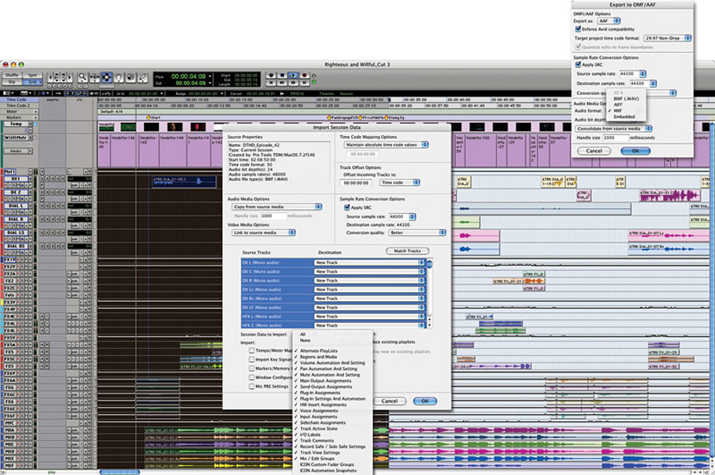Check Window Configurations import option
Image resolution: width=715 pixels, height=475 pixels.
[252, 378]
